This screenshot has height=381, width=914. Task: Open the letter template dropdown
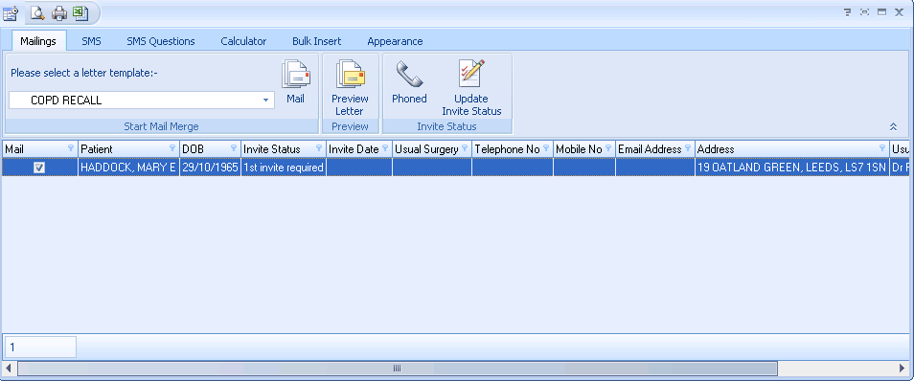[265, 101]
